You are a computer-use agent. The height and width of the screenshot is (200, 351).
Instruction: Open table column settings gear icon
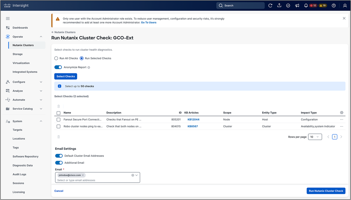point(342,113)
